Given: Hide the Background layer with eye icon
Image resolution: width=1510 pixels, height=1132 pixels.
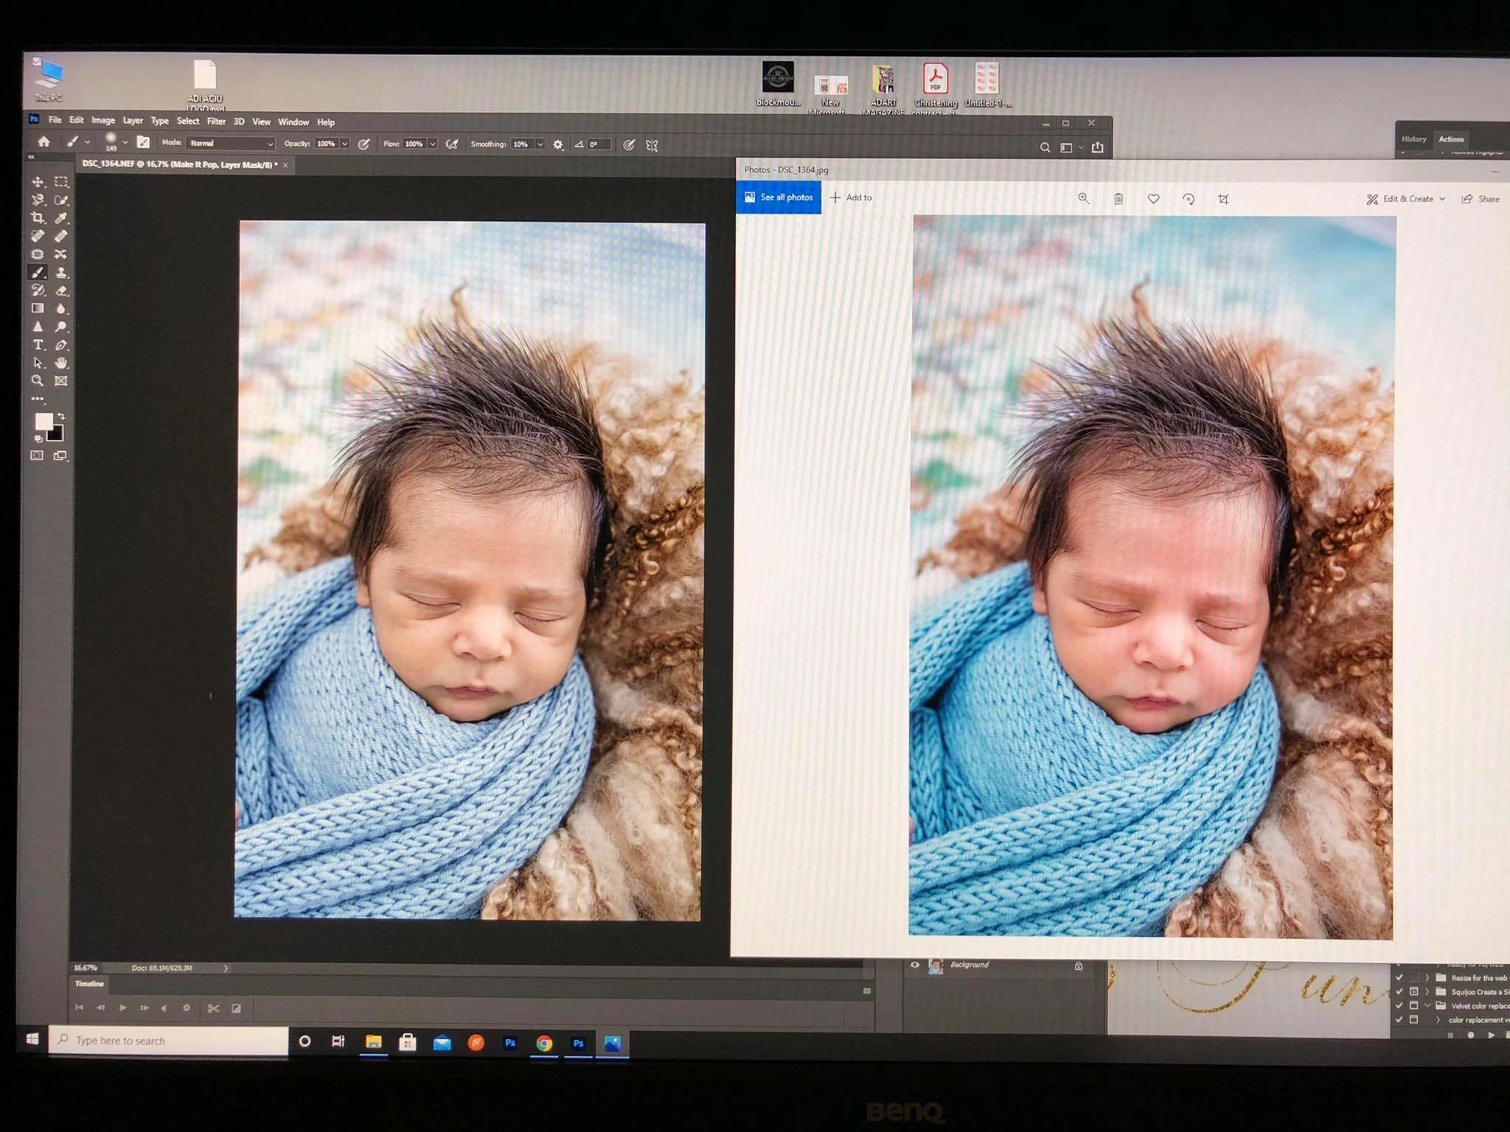Looking at the screenshot, I should point(915,965).
